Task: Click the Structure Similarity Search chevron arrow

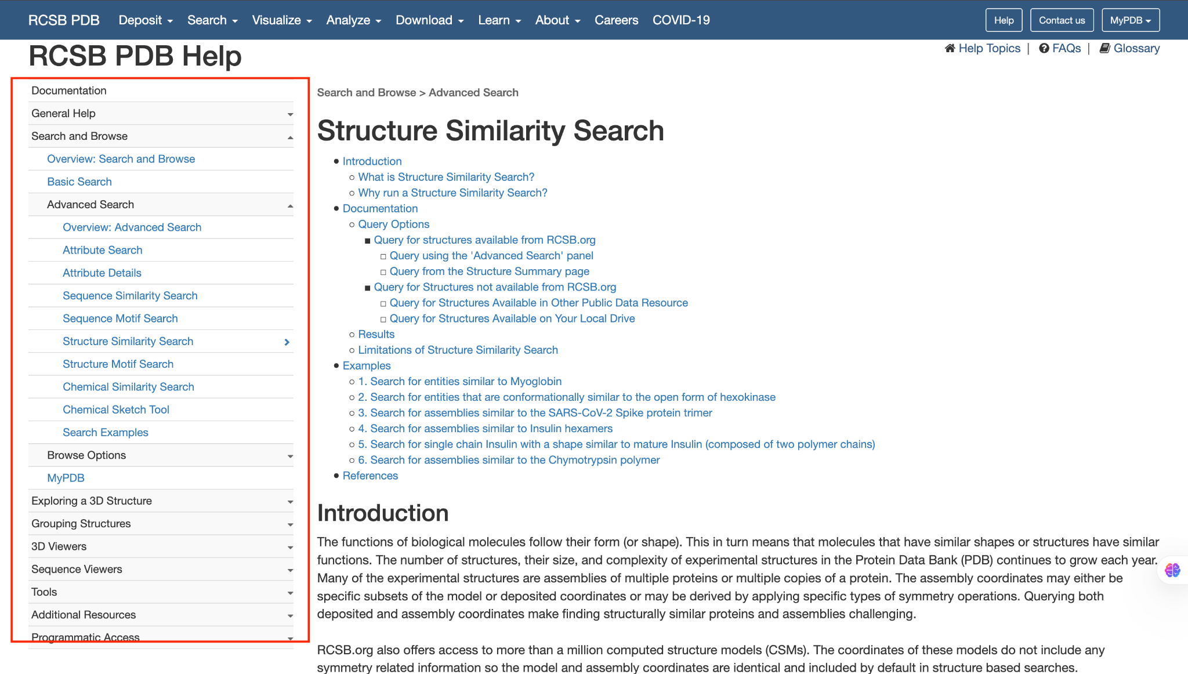Action: tap(287, 342)
